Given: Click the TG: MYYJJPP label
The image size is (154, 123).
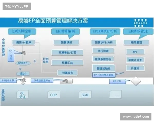Looking at the screenshot, I should point(17,6).
